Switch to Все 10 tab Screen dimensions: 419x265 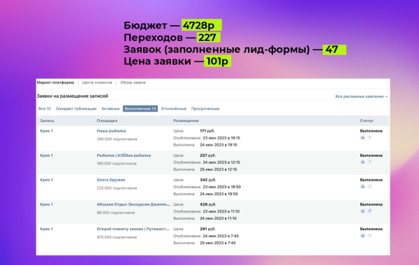[x=45, y=109]
